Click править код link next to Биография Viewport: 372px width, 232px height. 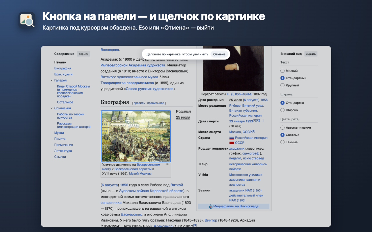click(156, 103)
